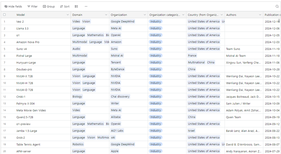Click the search magnifier icon
Image resolution: width=281 pixels, height=154 pixels.
pos(277,6)
